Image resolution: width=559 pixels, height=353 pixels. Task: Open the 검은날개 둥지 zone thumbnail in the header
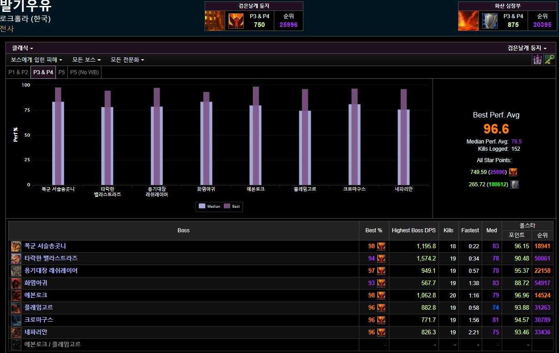point(215,20)
